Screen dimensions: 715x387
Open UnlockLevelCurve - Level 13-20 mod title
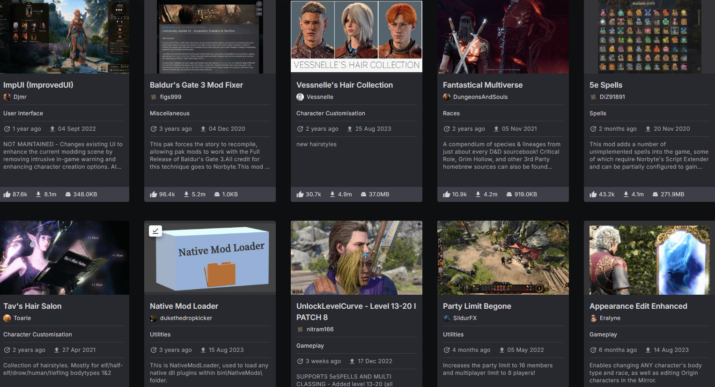pyautogui.click(x=356, y=312)
